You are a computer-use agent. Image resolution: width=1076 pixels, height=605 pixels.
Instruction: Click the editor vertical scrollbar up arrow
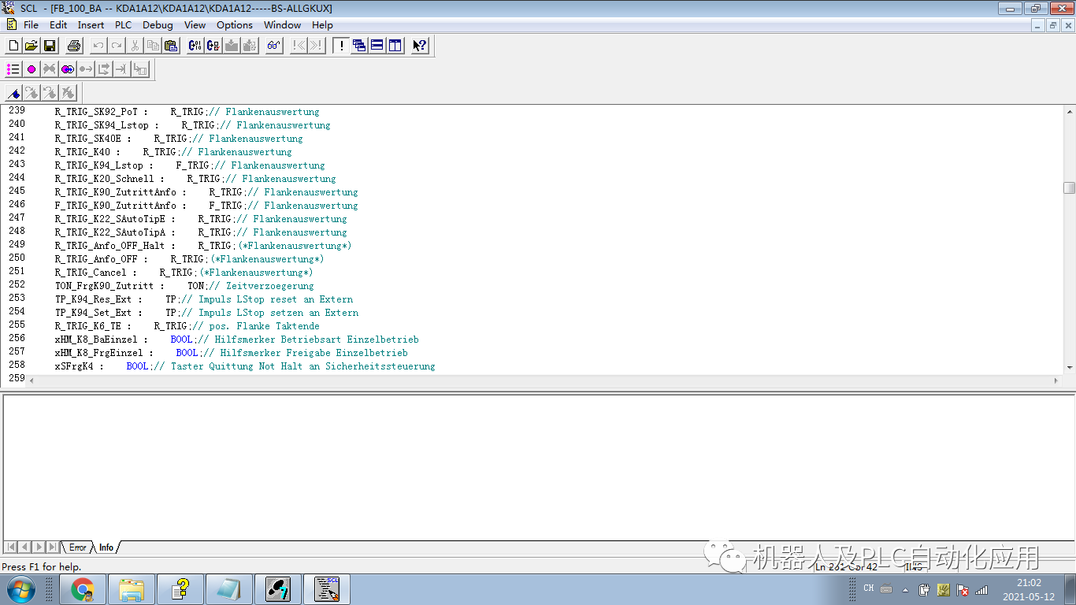(x=1069, y=111)
